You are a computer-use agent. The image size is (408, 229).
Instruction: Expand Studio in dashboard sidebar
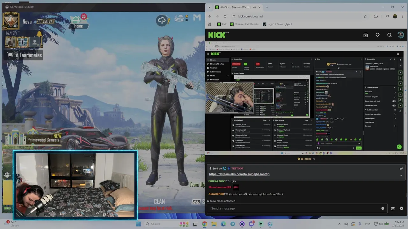click(x=227, y=76)
